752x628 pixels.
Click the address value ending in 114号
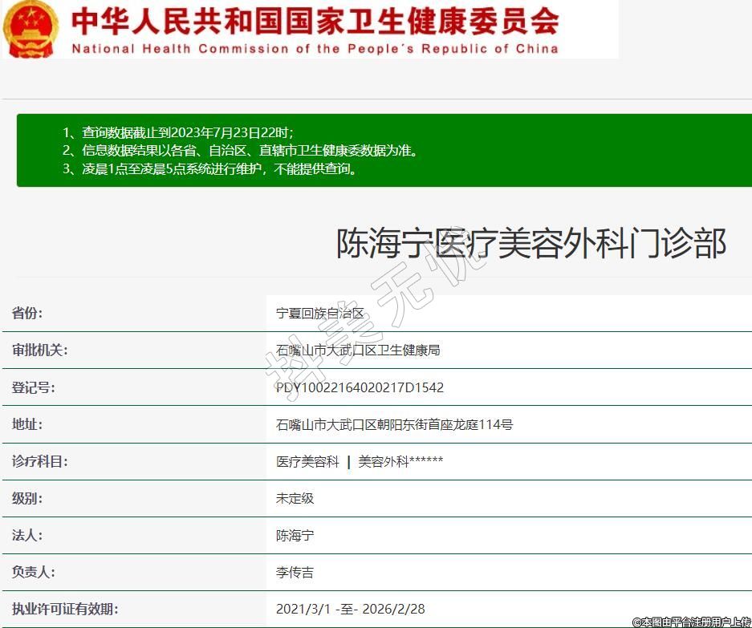[x=393, y=424]
